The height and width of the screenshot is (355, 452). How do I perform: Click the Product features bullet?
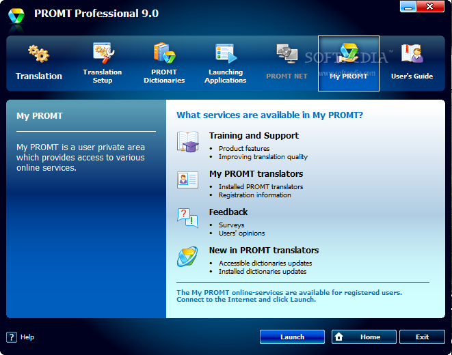pyautogui.click(x=244, y=148)
